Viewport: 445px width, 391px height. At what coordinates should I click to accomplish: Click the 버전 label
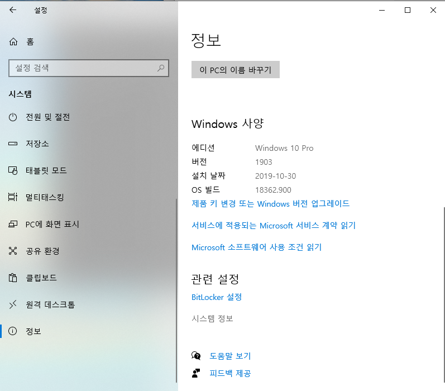click(199, 162)
